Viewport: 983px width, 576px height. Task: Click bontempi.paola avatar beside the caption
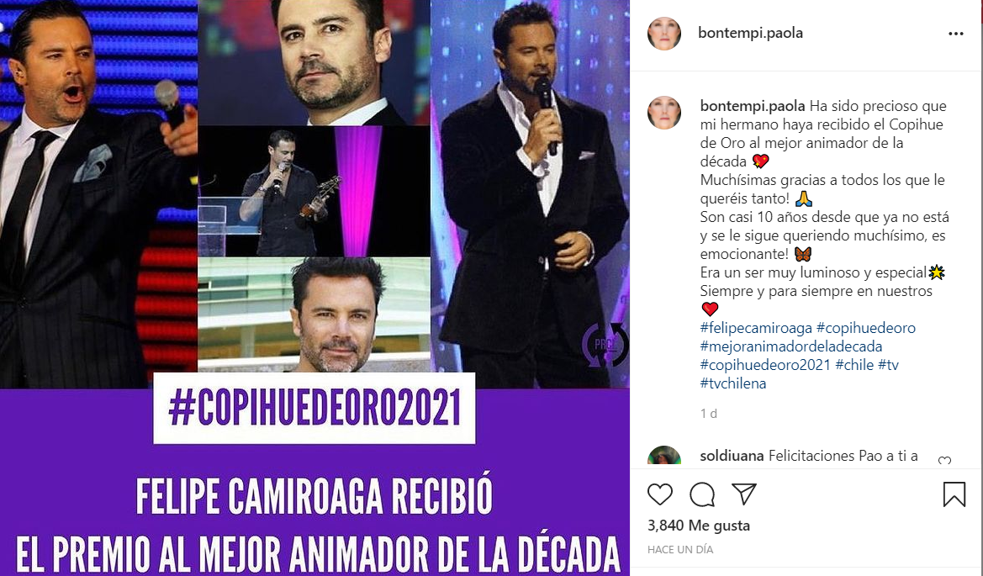tap(664, 113)
